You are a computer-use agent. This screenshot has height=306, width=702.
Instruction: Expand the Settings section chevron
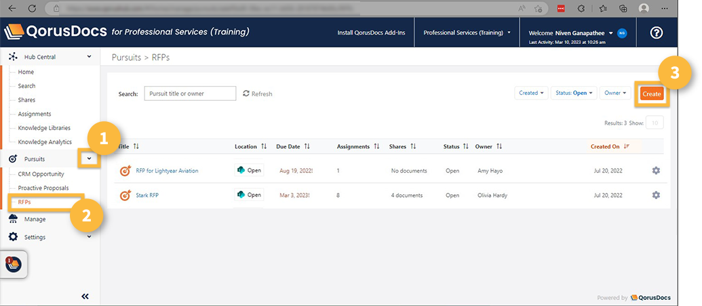click(89, 237)
